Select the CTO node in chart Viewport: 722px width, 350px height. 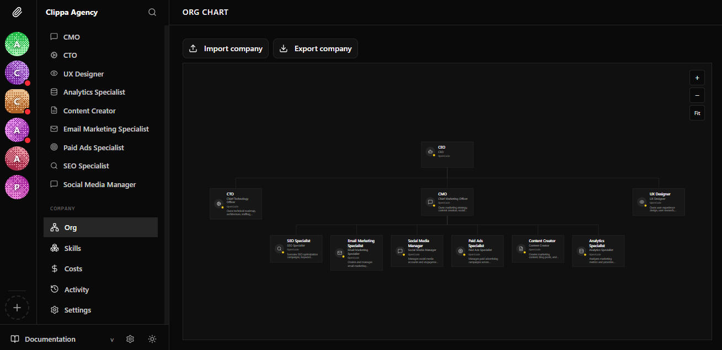[236, 204]
